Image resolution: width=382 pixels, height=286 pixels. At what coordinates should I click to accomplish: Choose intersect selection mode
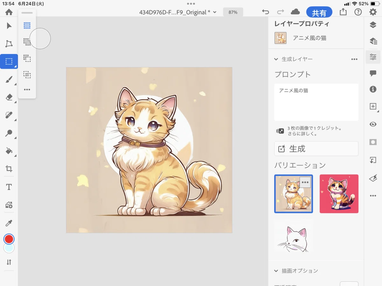27,75
